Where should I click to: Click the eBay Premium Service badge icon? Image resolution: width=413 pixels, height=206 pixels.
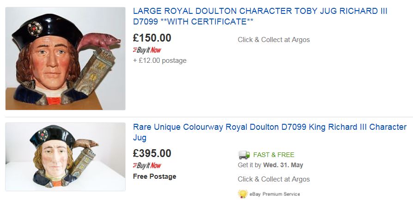(243, 194)
